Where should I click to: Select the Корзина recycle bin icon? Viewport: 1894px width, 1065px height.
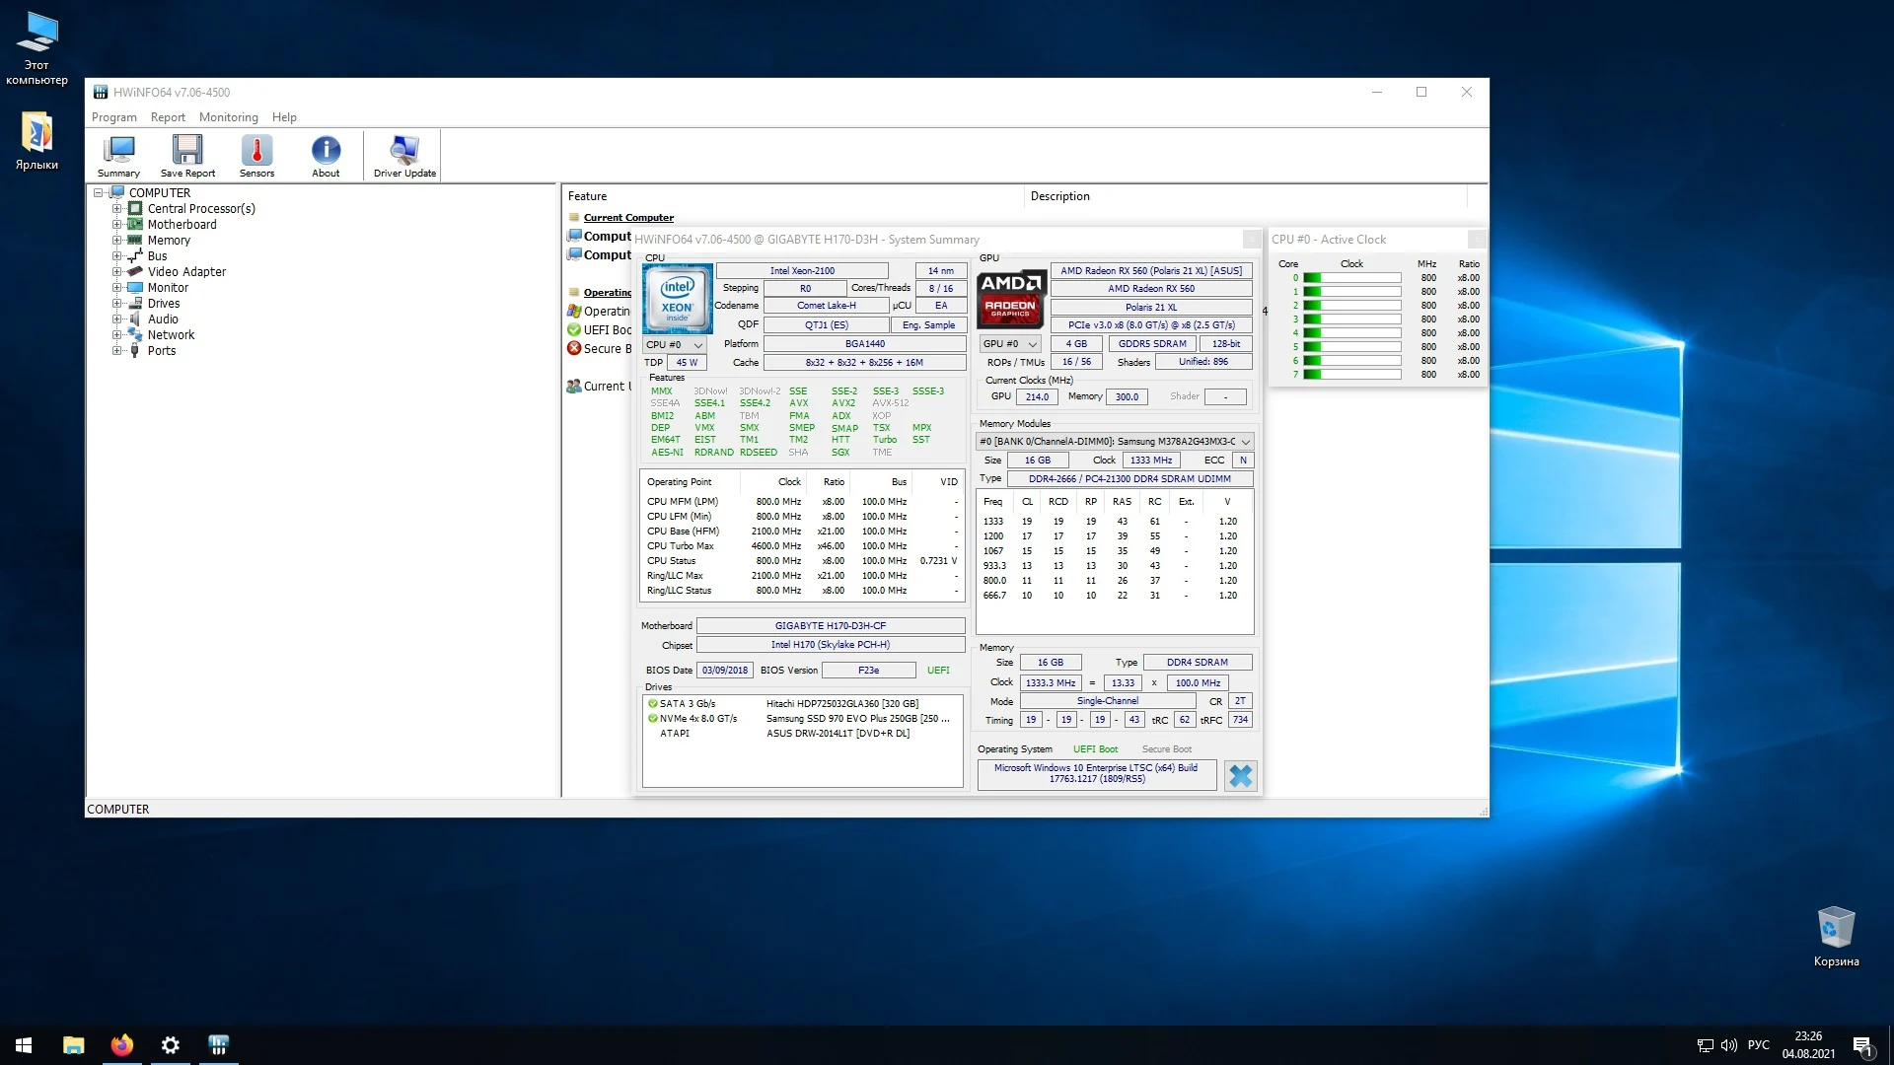click(1836, 937)
